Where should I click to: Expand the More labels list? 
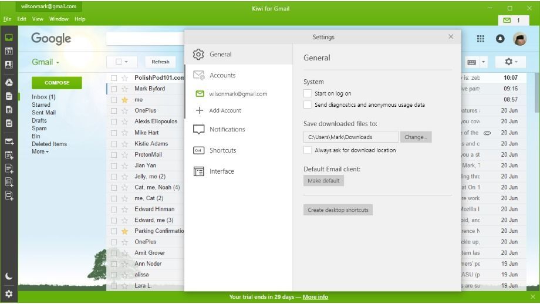(x=41, y=151)
